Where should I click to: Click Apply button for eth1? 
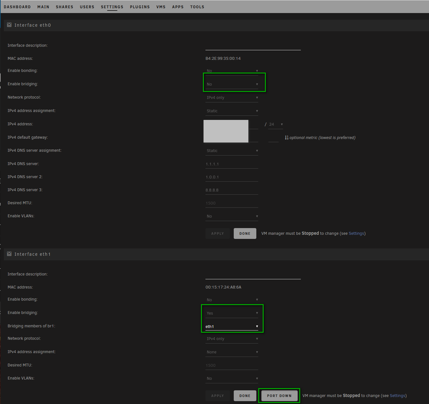[x=218, y=396]
